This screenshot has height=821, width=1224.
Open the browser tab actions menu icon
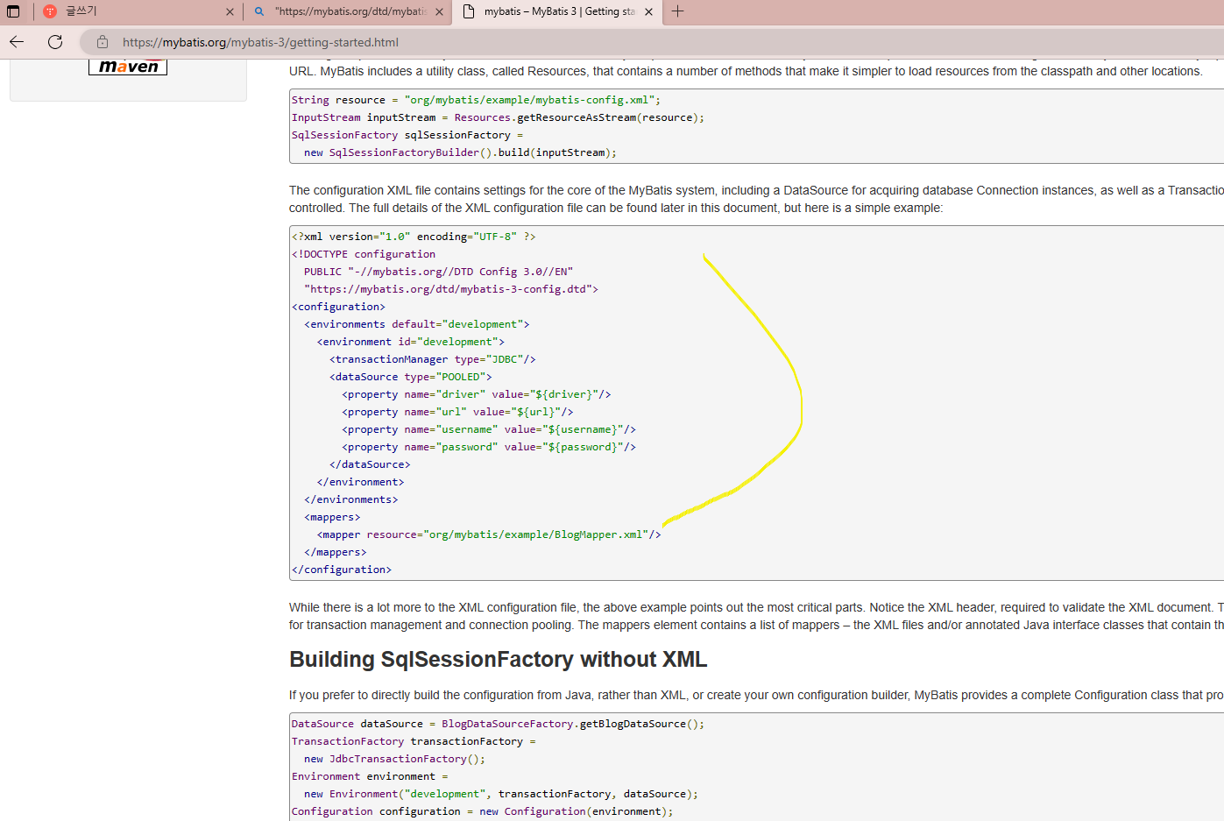(x=13, y=11)
